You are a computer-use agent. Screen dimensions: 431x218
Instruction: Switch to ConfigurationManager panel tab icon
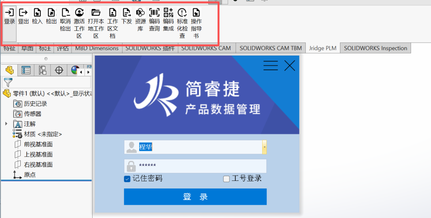click(x=42, y=70)
